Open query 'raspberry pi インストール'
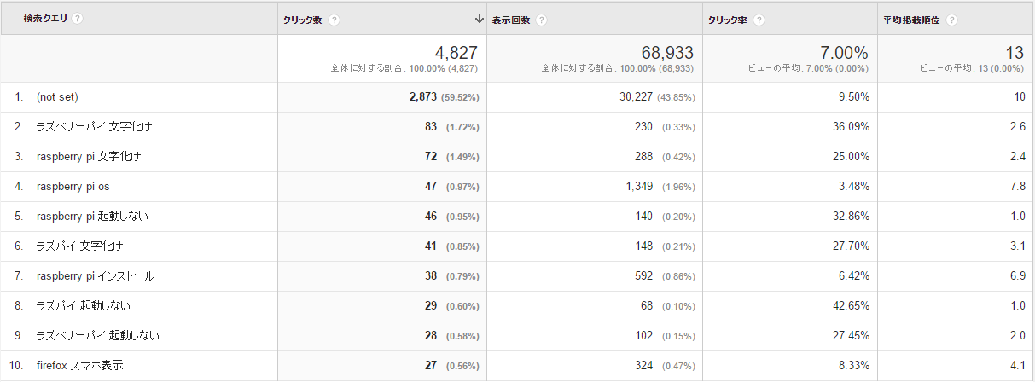 coord(96,275)
